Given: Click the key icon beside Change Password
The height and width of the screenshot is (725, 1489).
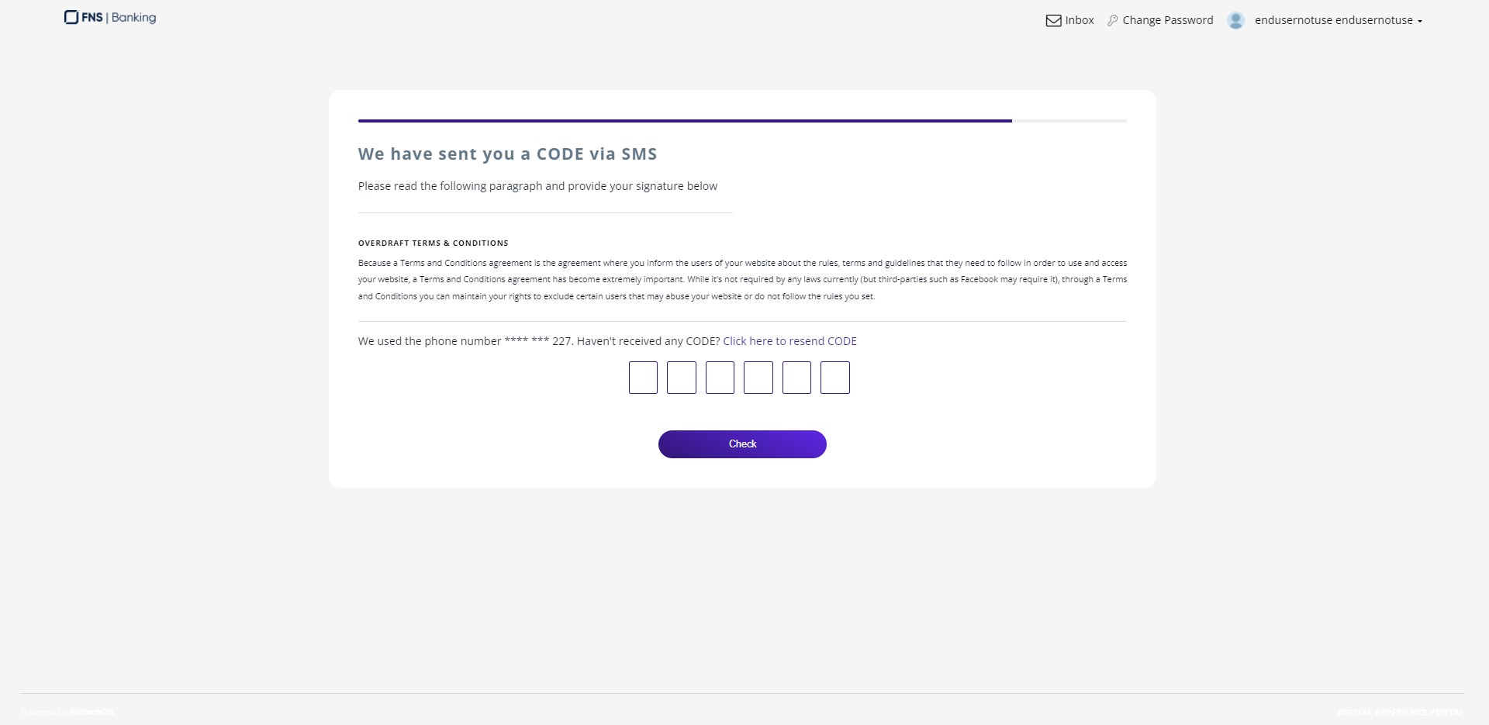Looking at the screenshot, I should (1113, 21).
